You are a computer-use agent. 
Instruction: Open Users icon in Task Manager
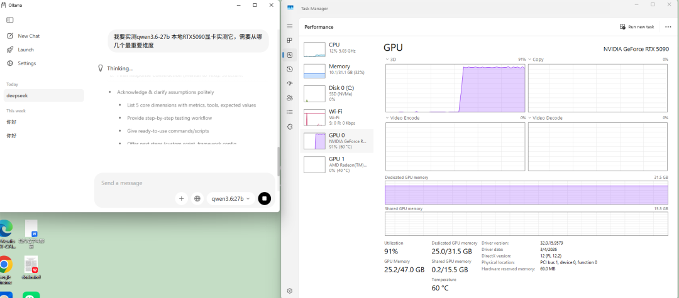tap(290, 98)
